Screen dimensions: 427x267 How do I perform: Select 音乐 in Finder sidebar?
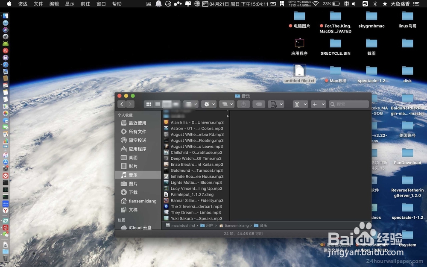coord(138,175)
